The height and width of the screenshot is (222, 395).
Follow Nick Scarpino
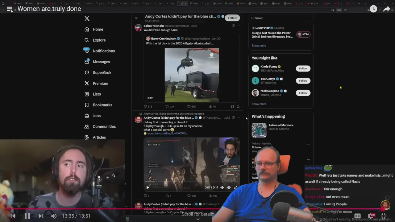point(303,93)
